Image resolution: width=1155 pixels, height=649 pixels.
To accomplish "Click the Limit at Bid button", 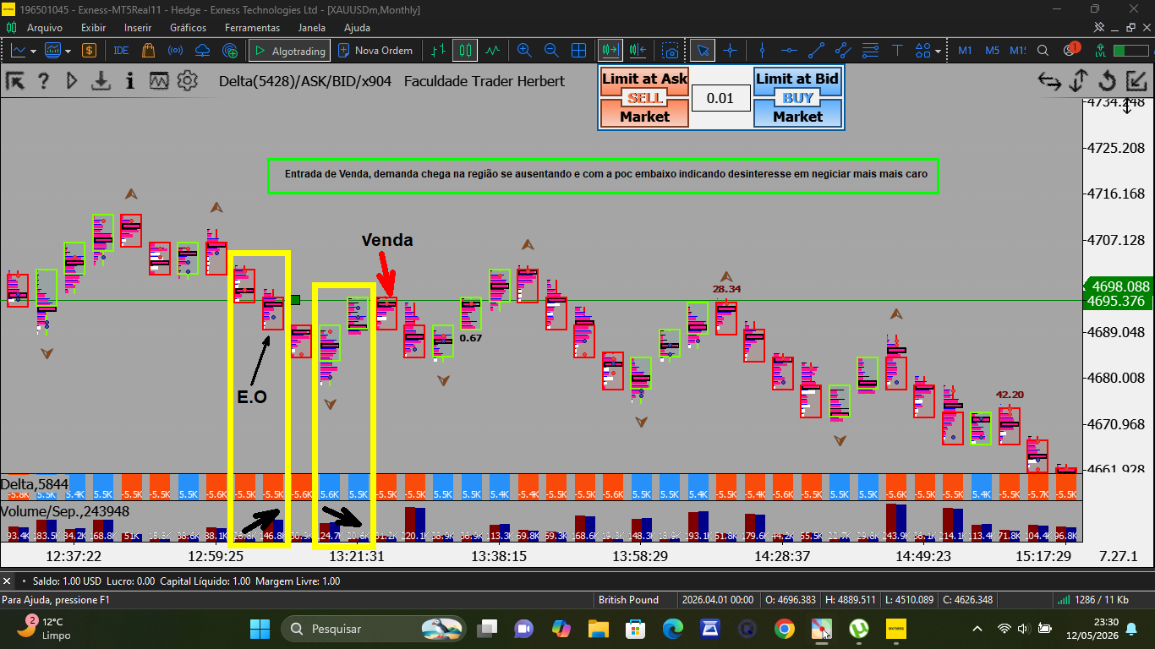I will [x=797, y=79].
